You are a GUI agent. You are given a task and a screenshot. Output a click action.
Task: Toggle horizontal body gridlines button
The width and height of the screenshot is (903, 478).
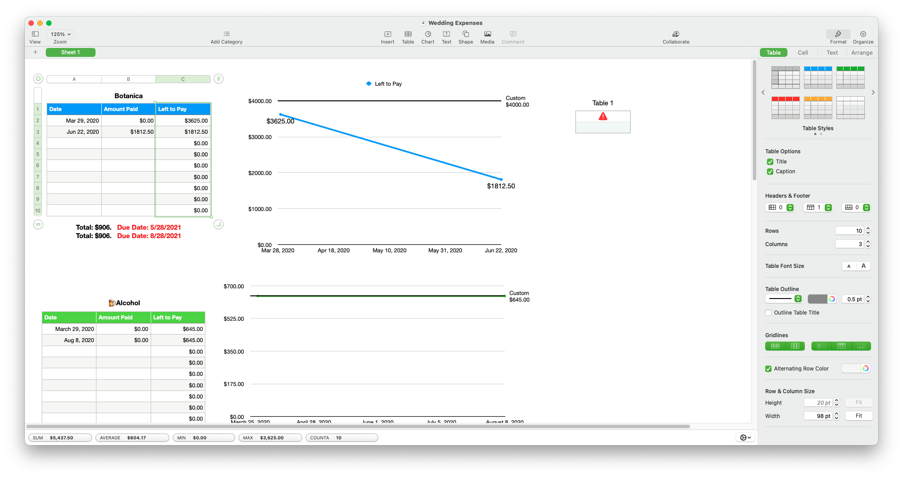coord(775,346)
